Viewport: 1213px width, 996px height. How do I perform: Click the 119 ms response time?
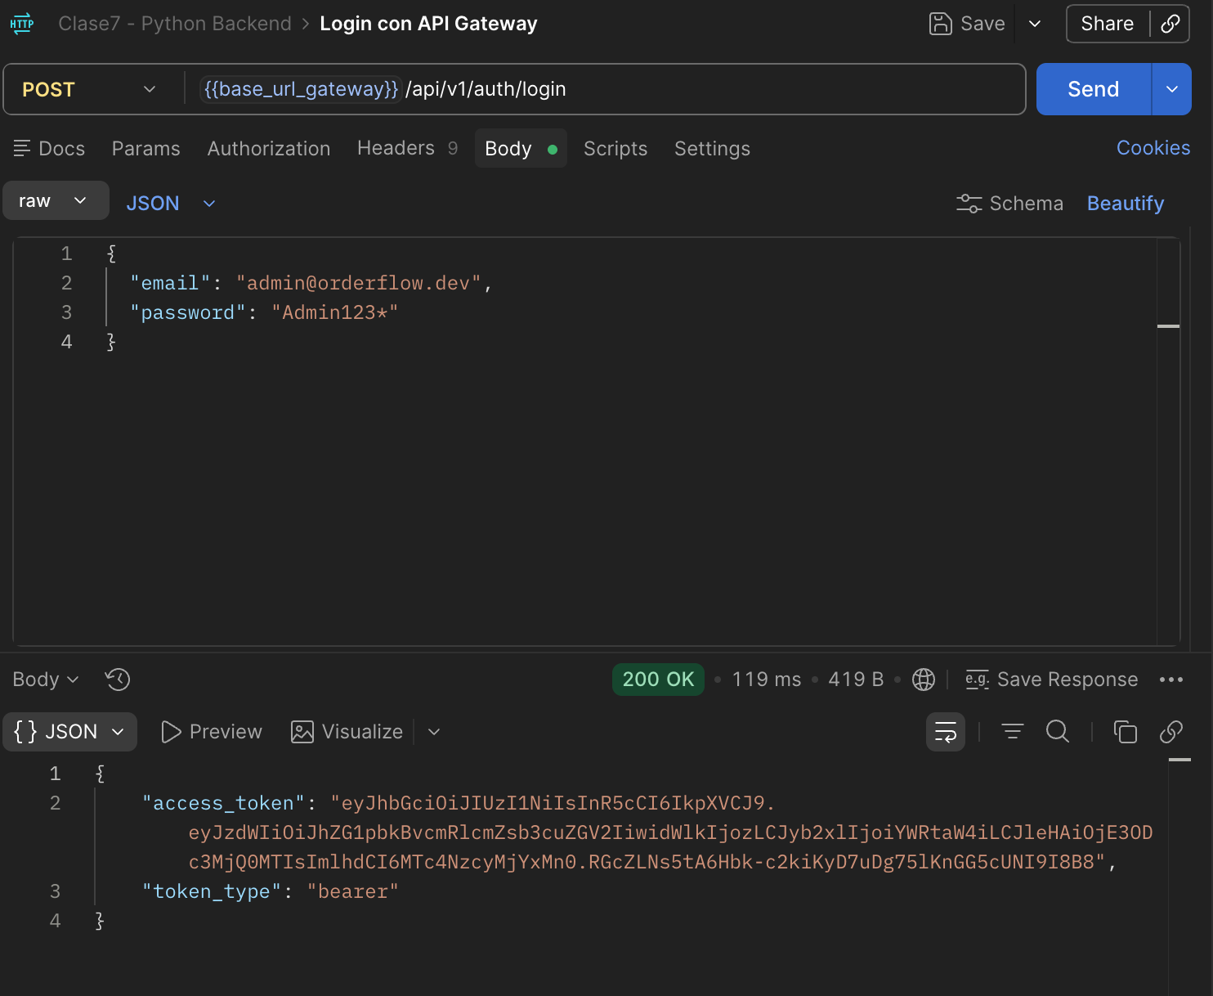[767, 680]
